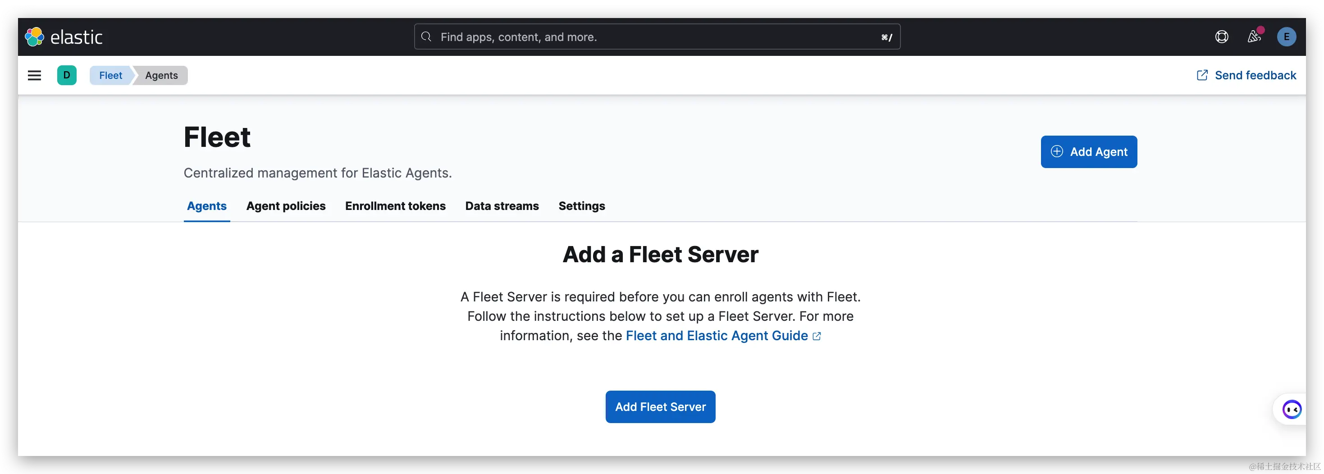Open the Enrollment tokens tab
Viewport: 1324px width, 474px height.
pyautogui.click(x=395, y=206)
